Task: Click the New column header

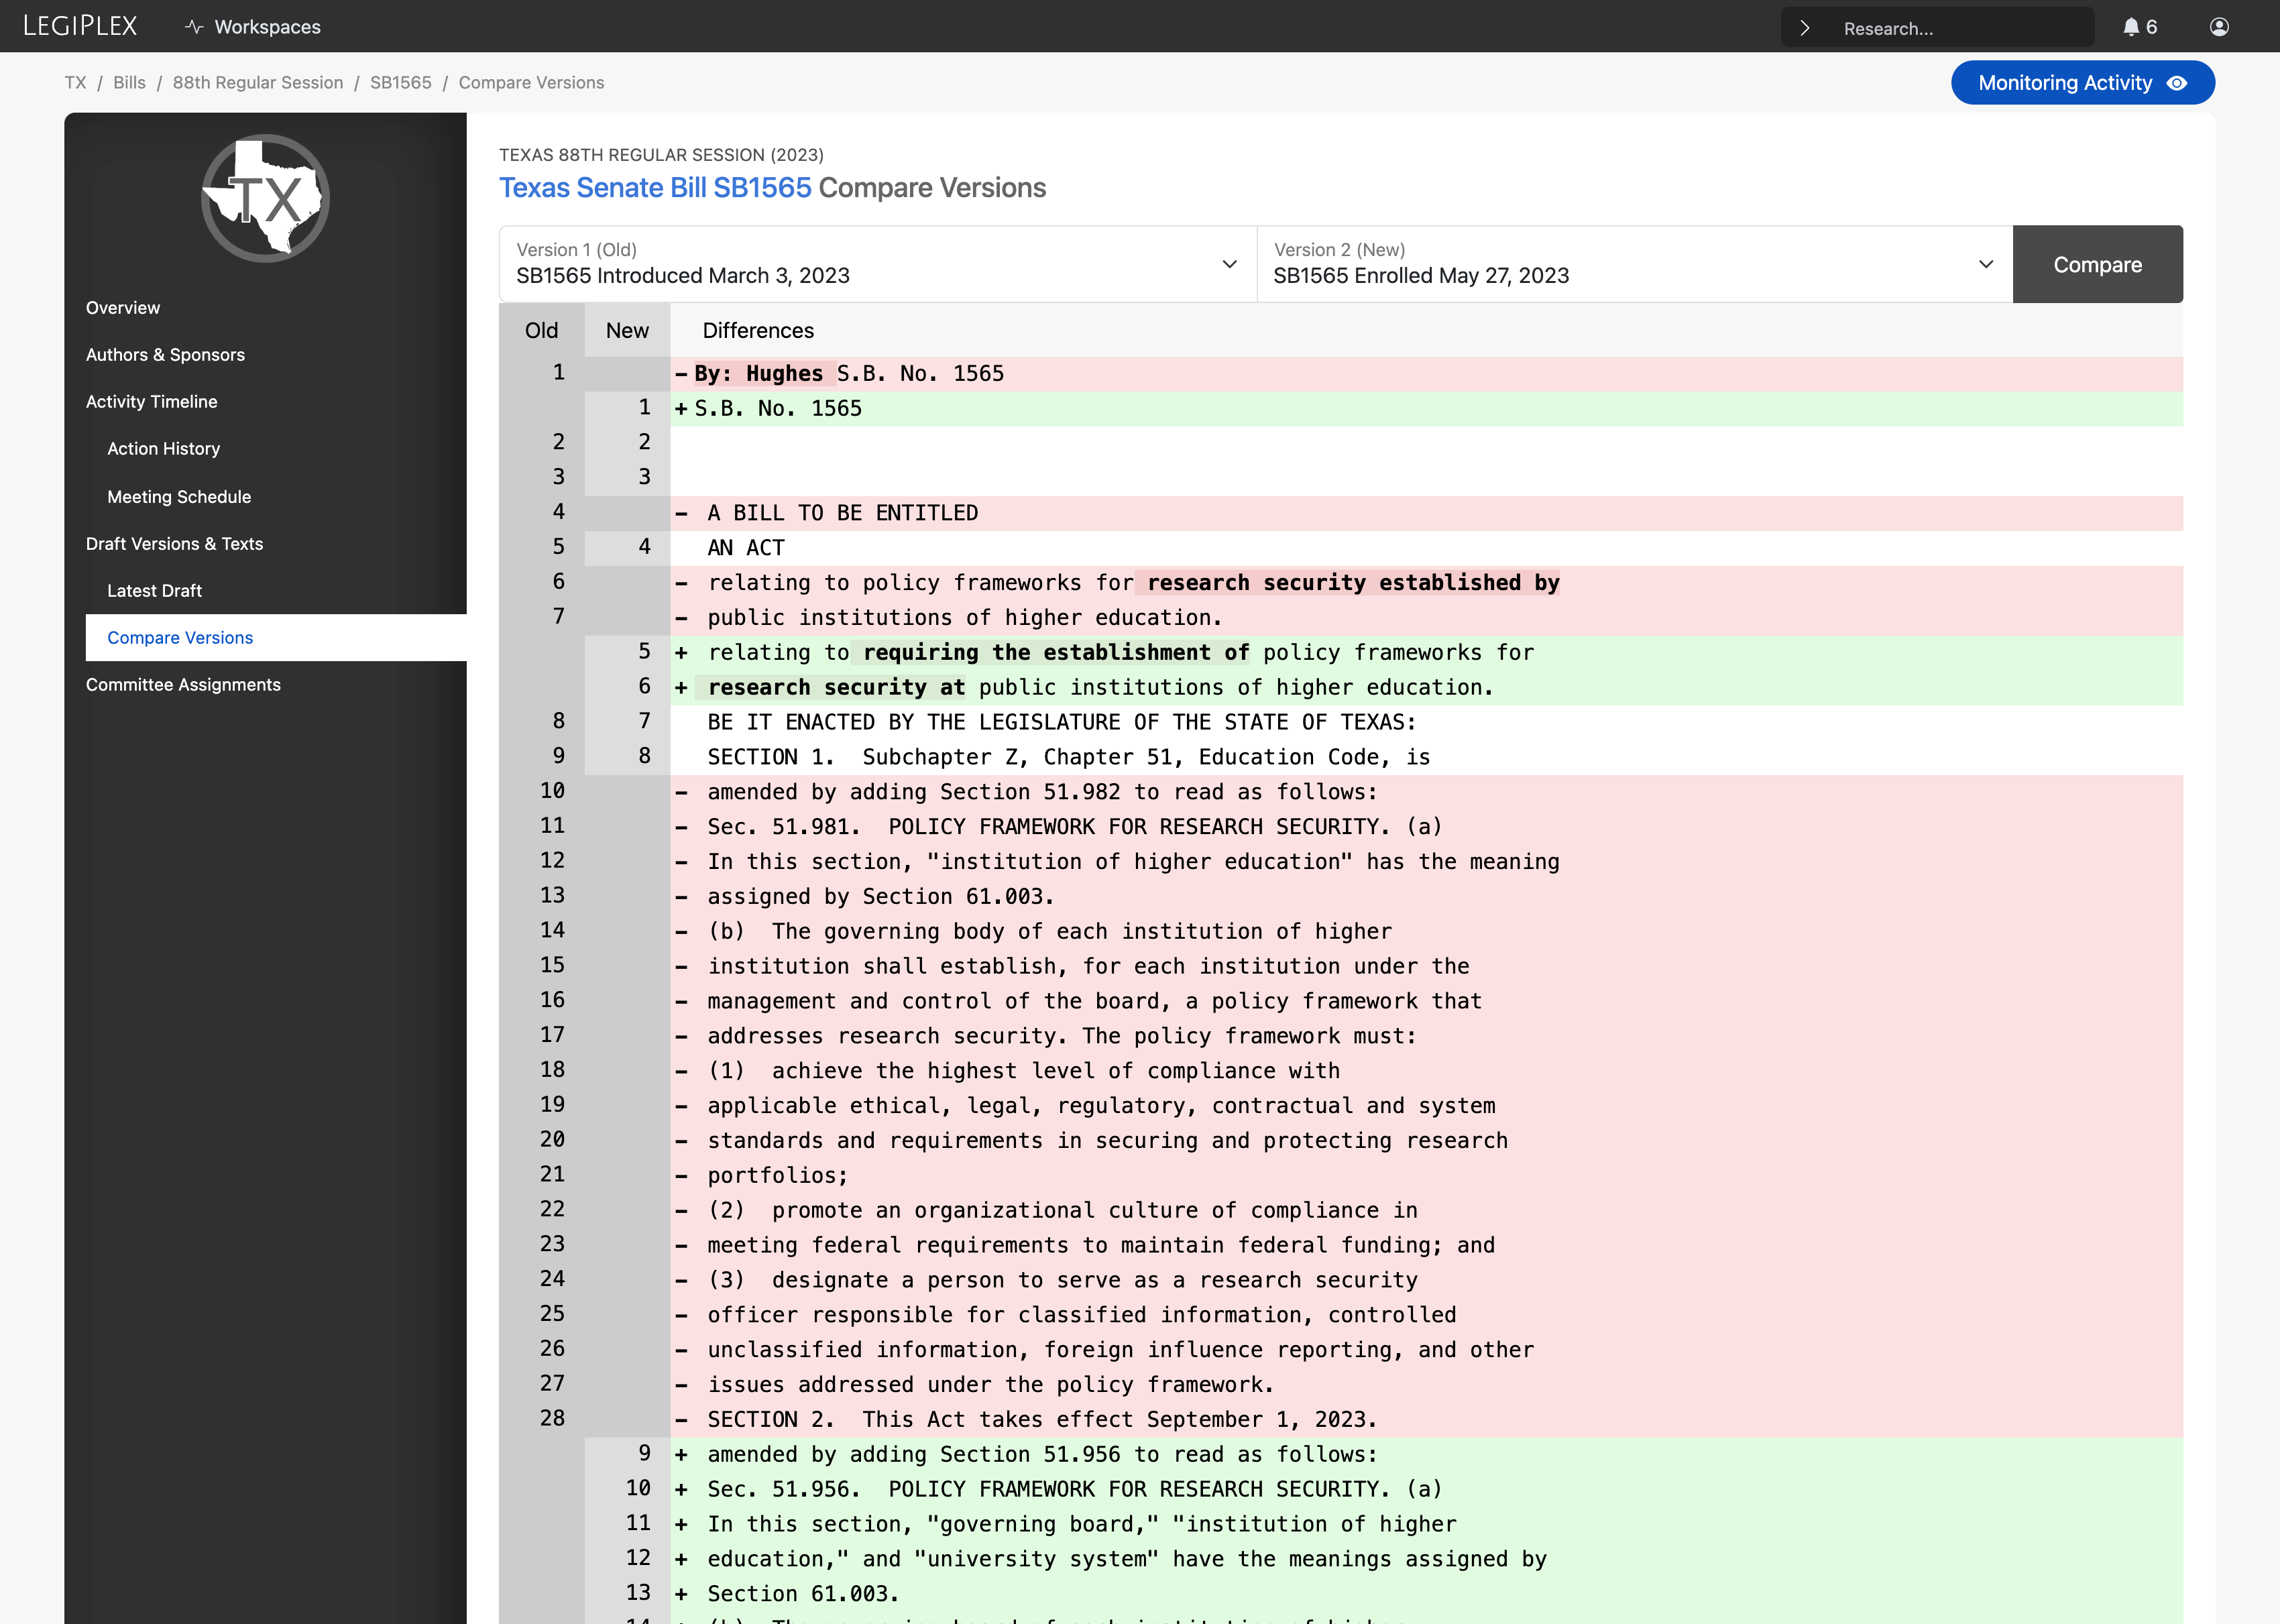Action: (x=627, y=331)
